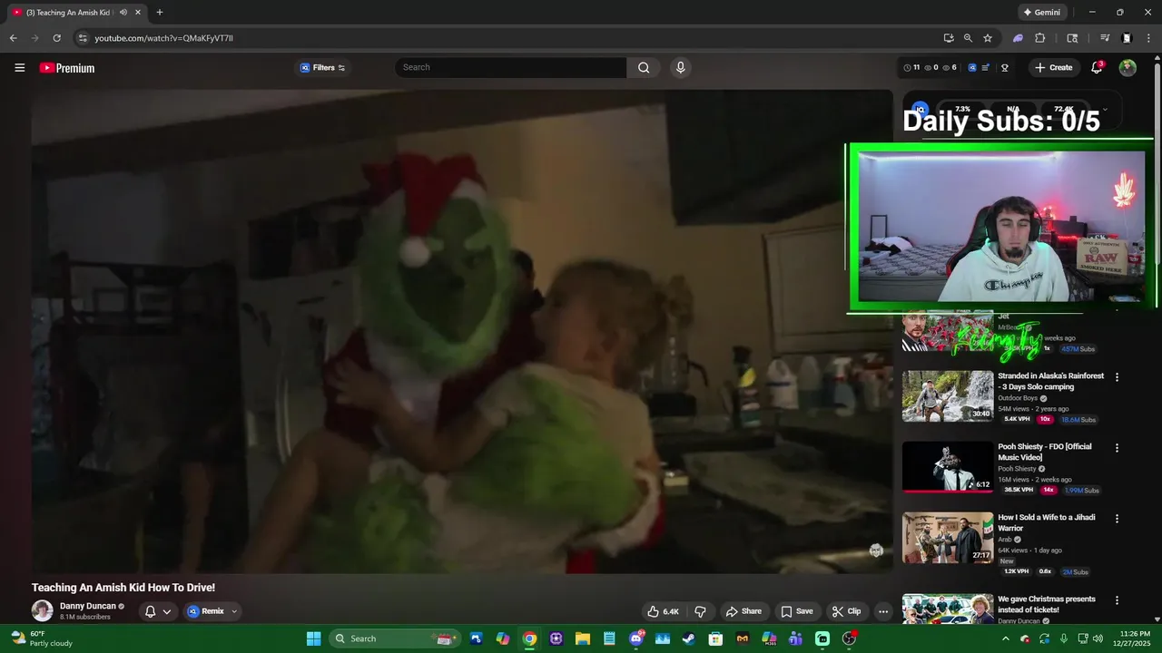Screen dimensions: 1162x653
Task: Open options menu for Pooh Shiesty video
Action: coord(1118,448)
